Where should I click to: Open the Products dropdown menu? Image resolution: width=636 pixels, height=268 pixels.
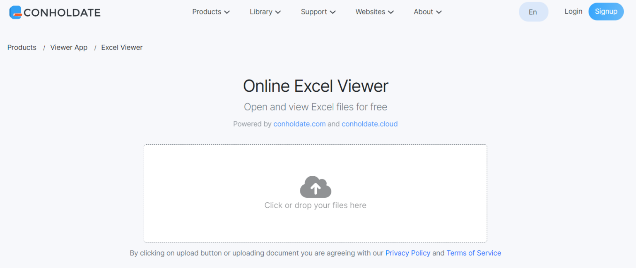point(210,12)
